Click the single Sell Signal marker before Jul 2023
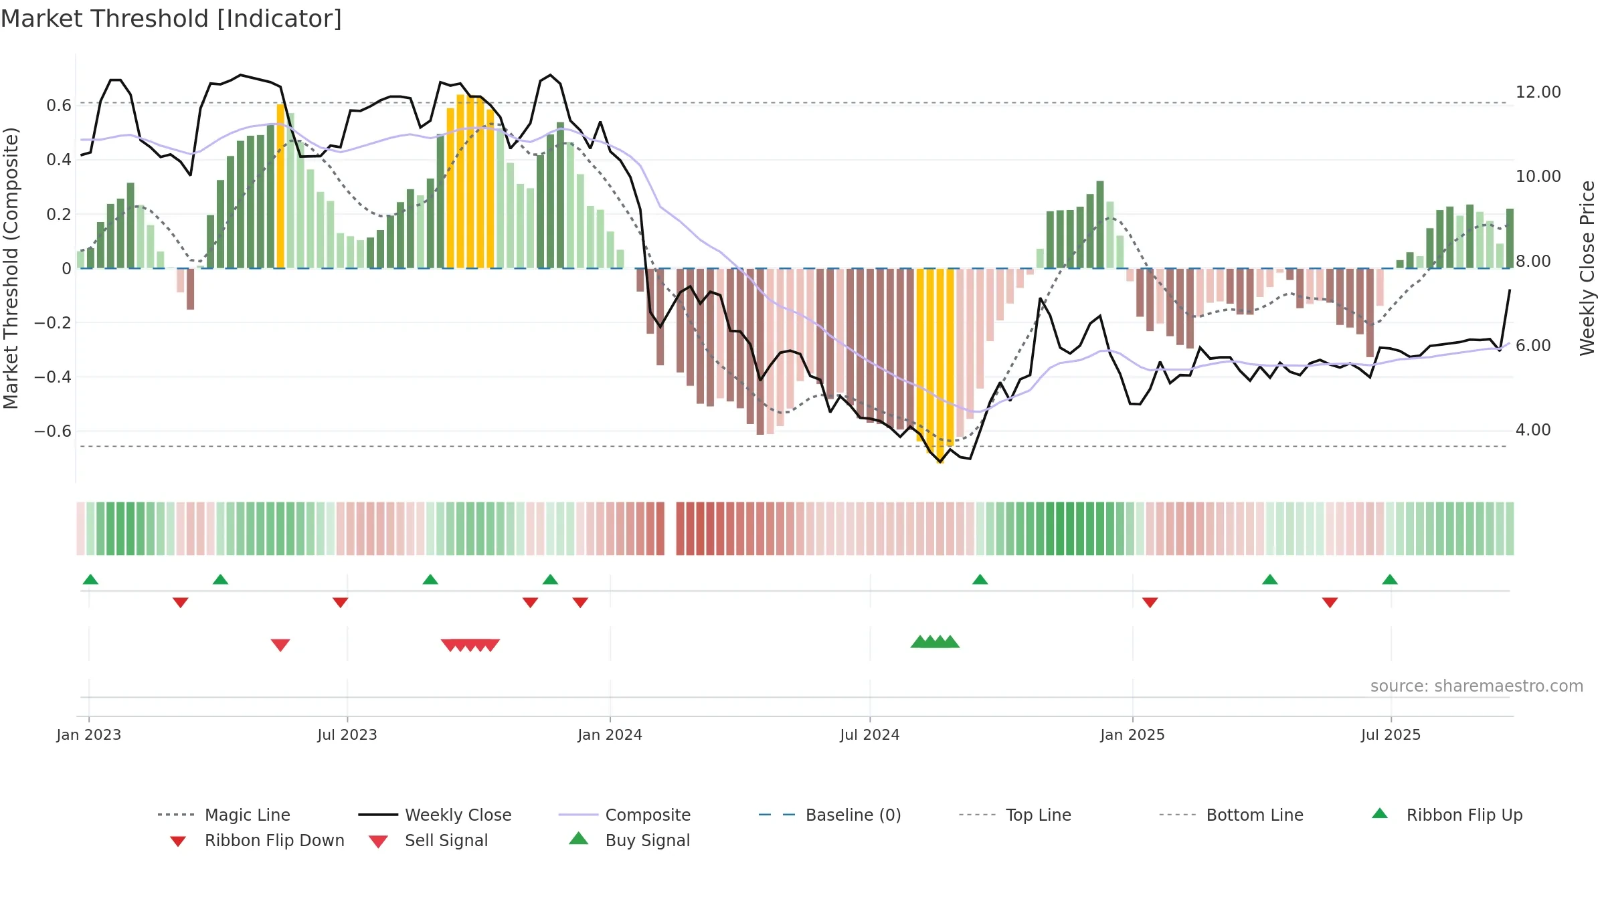 [280, 645]
